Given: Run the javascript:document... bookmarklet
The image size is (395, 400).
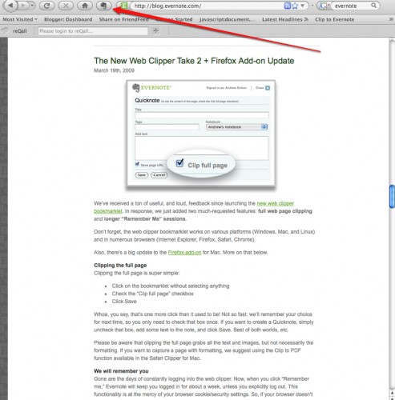Looking at the screenshot, I should click(227, 19).
